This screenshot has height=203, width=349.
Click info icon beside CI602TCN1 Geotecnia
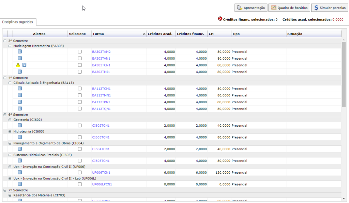pyautogui.click(x=20, y=125)
